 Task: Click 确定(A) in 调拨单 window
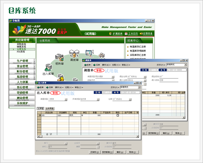166,133
